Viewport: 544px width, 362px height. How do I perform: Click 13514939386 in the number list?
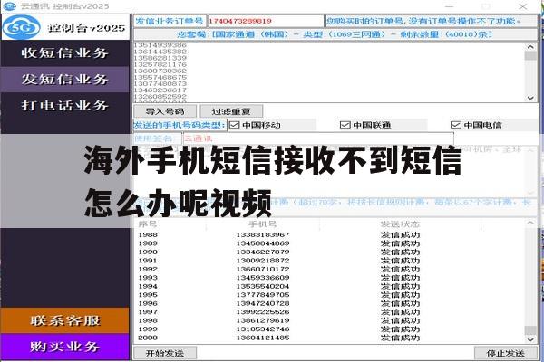160,45
